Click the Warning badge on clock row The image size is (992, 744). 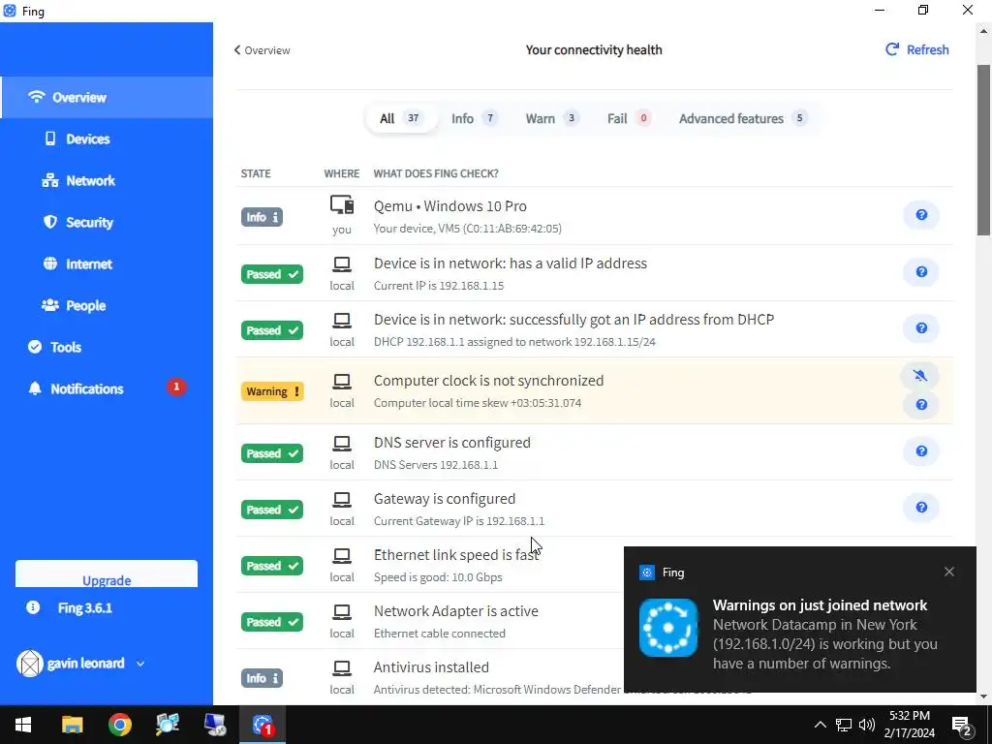point(272,391)
